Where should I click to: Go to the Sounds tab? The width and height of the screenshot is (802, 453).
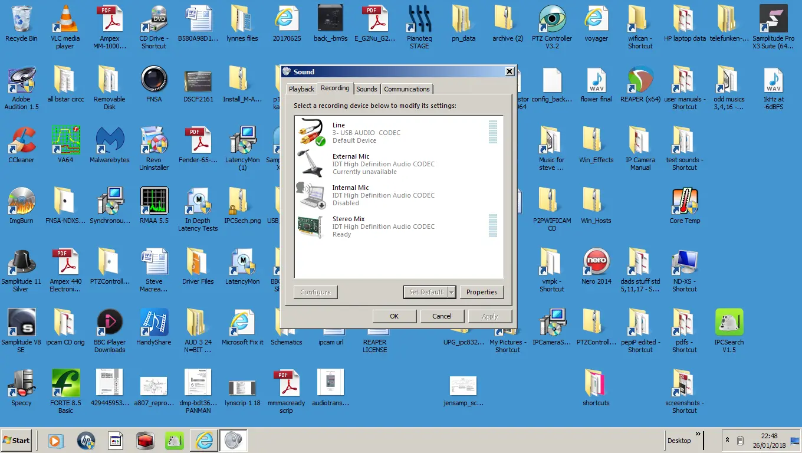(366, 89)
